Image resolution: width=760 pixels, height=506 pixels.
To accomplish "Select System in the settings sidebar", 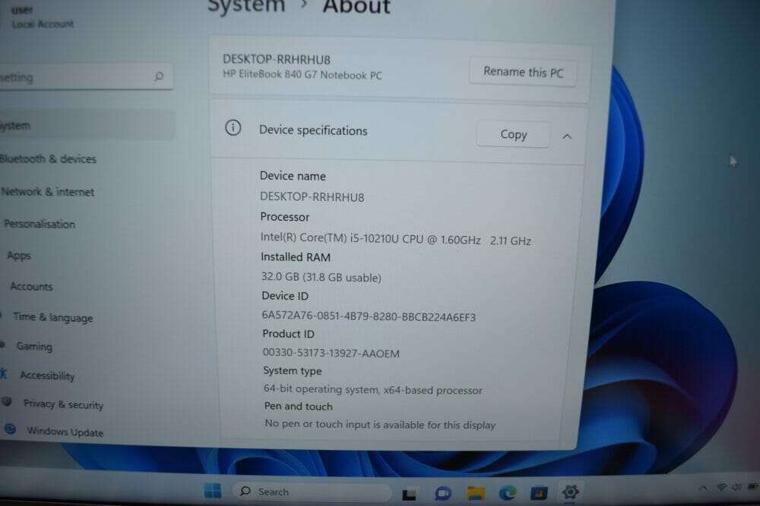I will point(87,125).
